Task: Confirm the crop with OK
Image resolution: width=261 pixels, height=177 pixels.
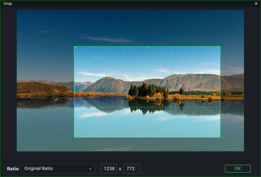Action: click(x=238, y=168)
